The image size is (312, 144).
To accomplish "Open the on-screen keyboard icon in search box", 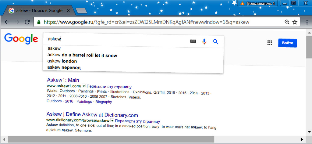I will pos(193,41).
